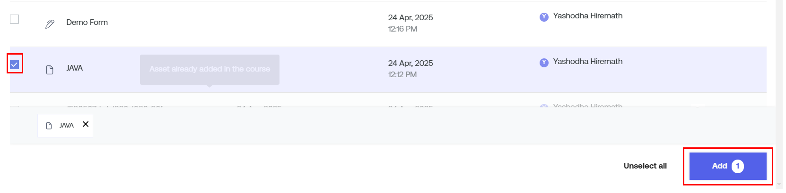Check the Demo Form checkbox
The width and height of the screenshot is (786, 193).
(15, 19)
